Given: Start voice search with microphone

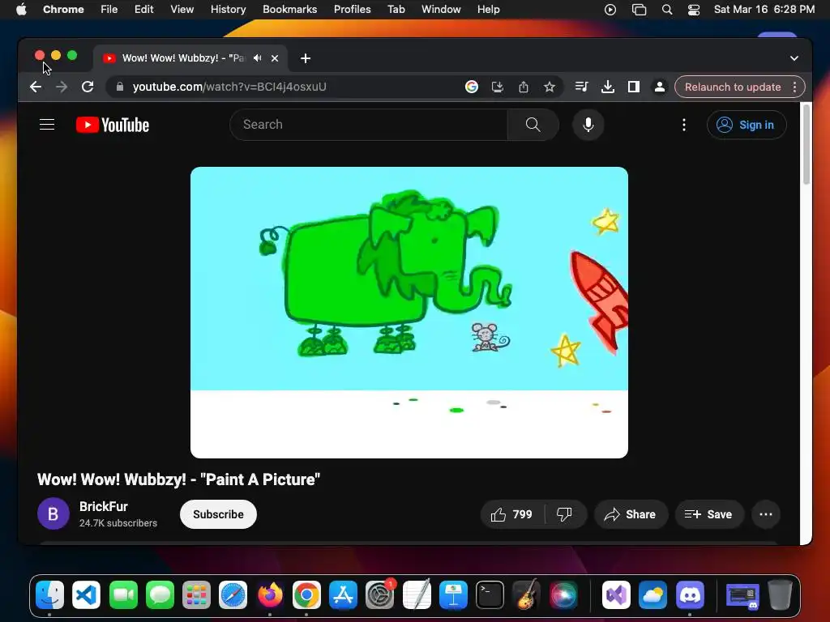Looking at the screenshot, I should (x=588, y=125).
